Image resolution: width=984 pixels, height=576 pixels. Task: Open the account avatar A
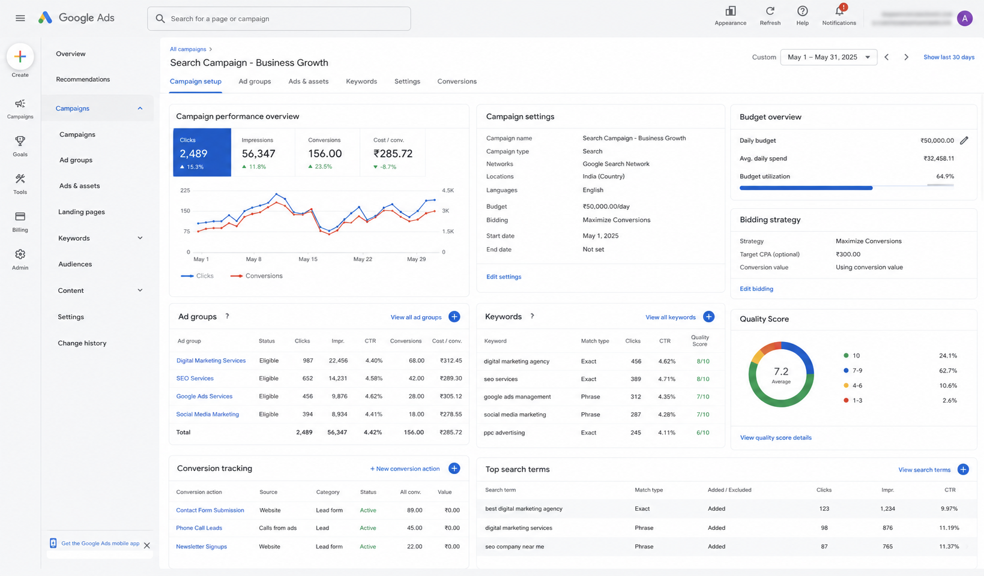[x=964, y=19]
